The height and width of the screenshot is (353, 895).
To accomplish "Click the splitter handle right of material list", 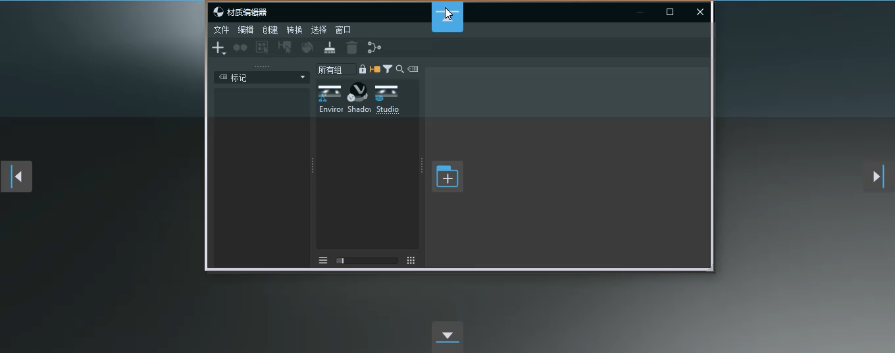I will (422, 165).
